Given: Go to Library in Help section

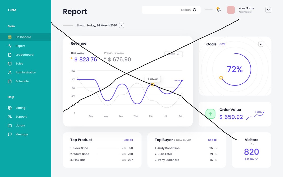Looking at the screenshot, I should tap(20, 125).
